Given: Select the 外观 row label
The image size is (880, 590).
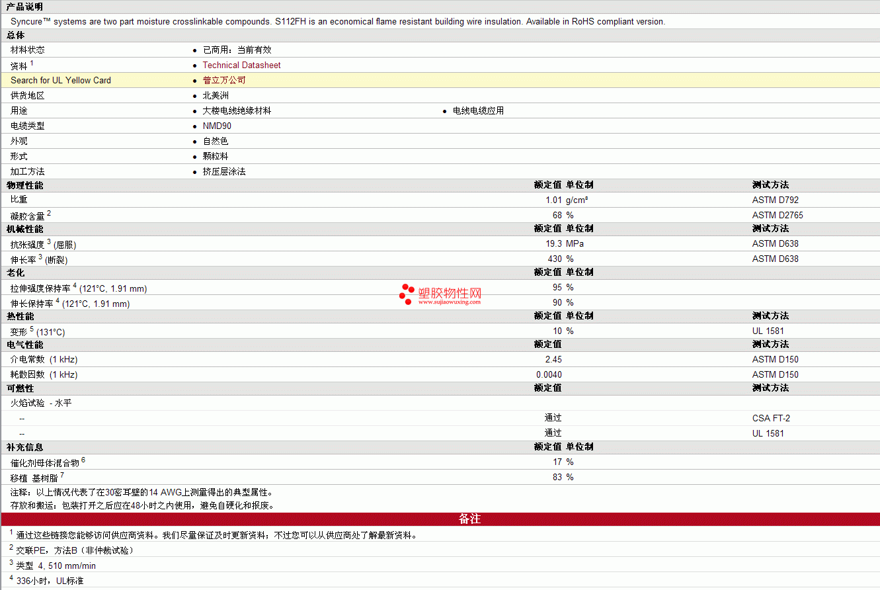Looking at the screenshot, I should 19,141.
